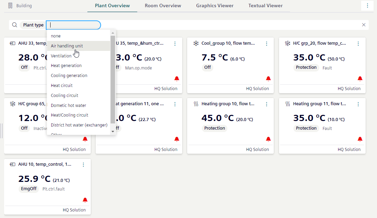Open the top-right three-dot options menu
This screenshot has height=218, width=377.
pyautogui.click(x=367, y=6)
